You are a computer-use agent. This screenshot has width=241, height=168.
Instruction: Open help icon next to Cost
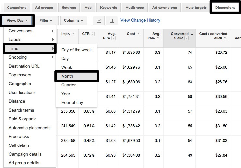click(138, 34)
